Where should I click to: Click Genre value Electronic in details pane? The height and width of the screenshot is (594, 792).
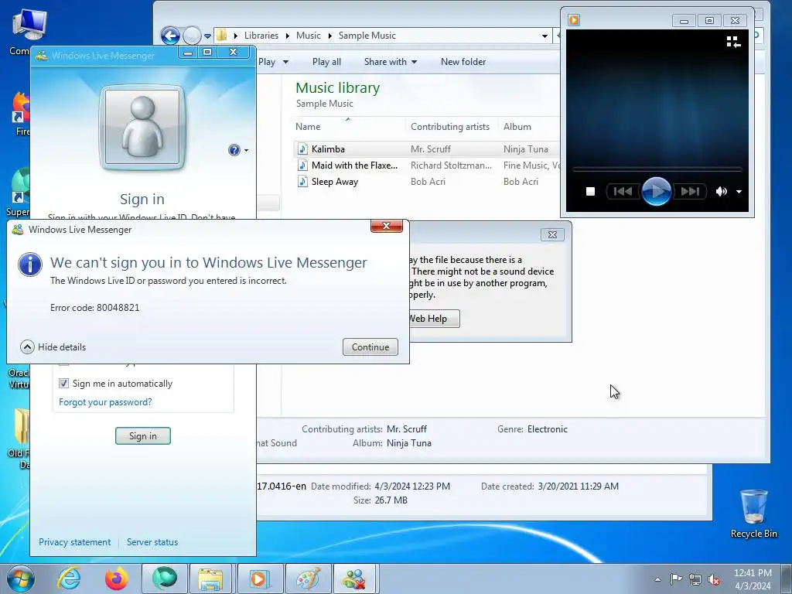pyautogui.click(x=548, y=428)
